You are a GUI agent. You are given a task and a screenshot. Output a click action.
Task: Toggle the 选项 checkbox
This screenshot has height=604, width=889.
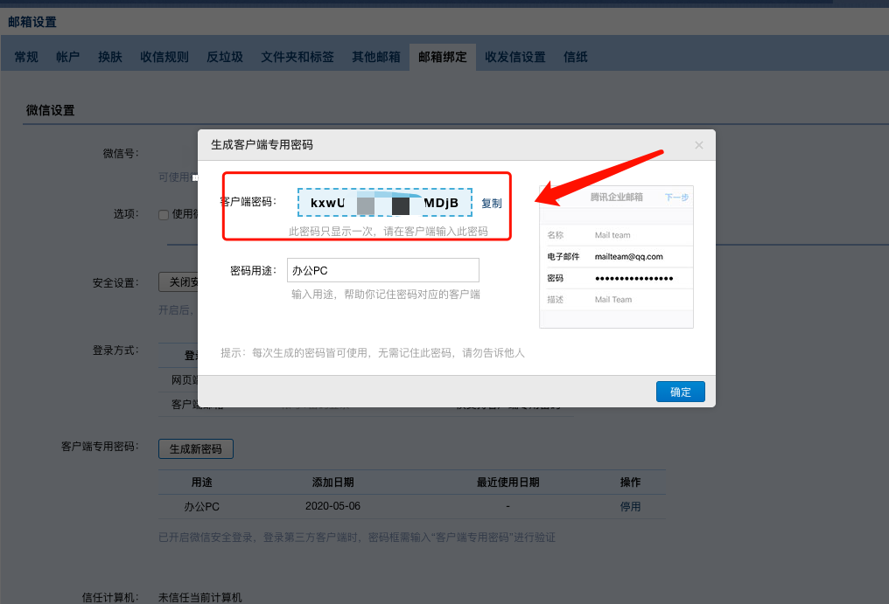pos(164,215)
